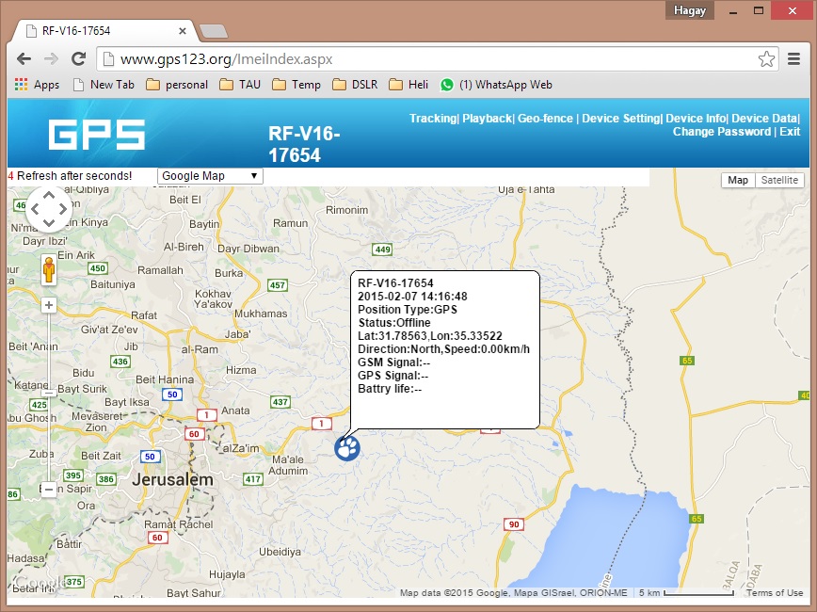Click the map zoom slider handle
Image resolution: width=817 pixels, height=612 pixels.
[x=49, y=393]
